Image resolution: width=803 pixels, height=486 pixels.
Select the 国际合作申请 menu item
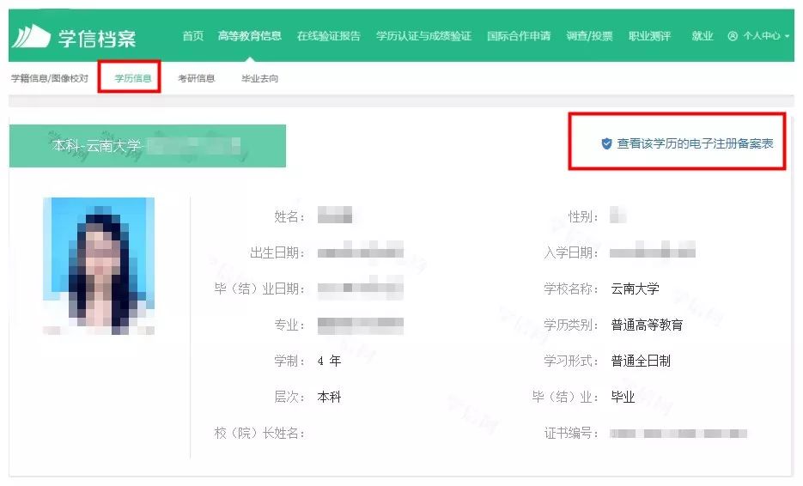(519, 36)
